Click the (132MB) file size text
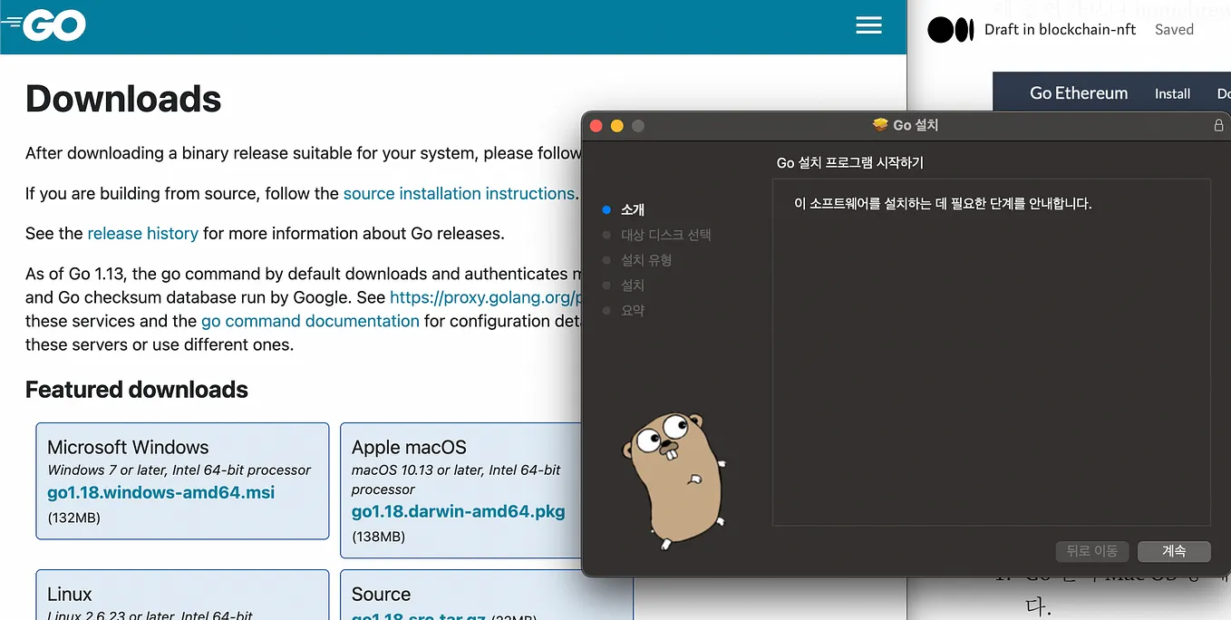1231x620 pixels. (73, 518)
